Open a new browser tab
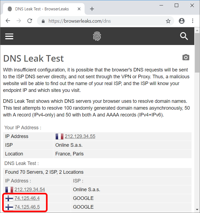Screen dimensions: 200x213 (92, 9)
